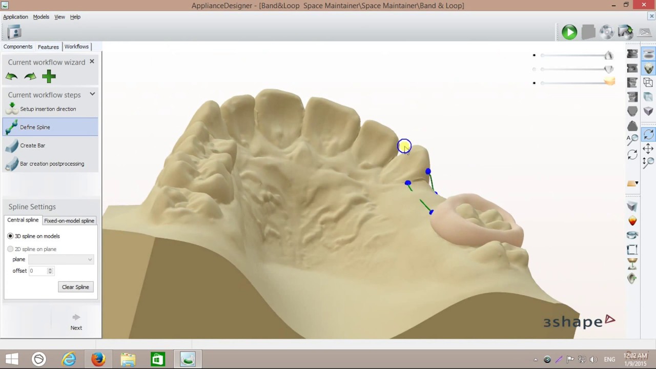Click the gray model block toolbar icon
656x369 pixels.
coord(588,32)
